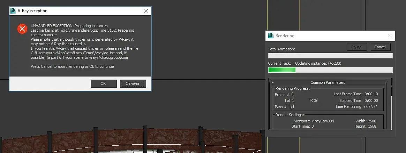Click the 'Start Time: 0' render setting
406x153 pixels.
point(303,126)
